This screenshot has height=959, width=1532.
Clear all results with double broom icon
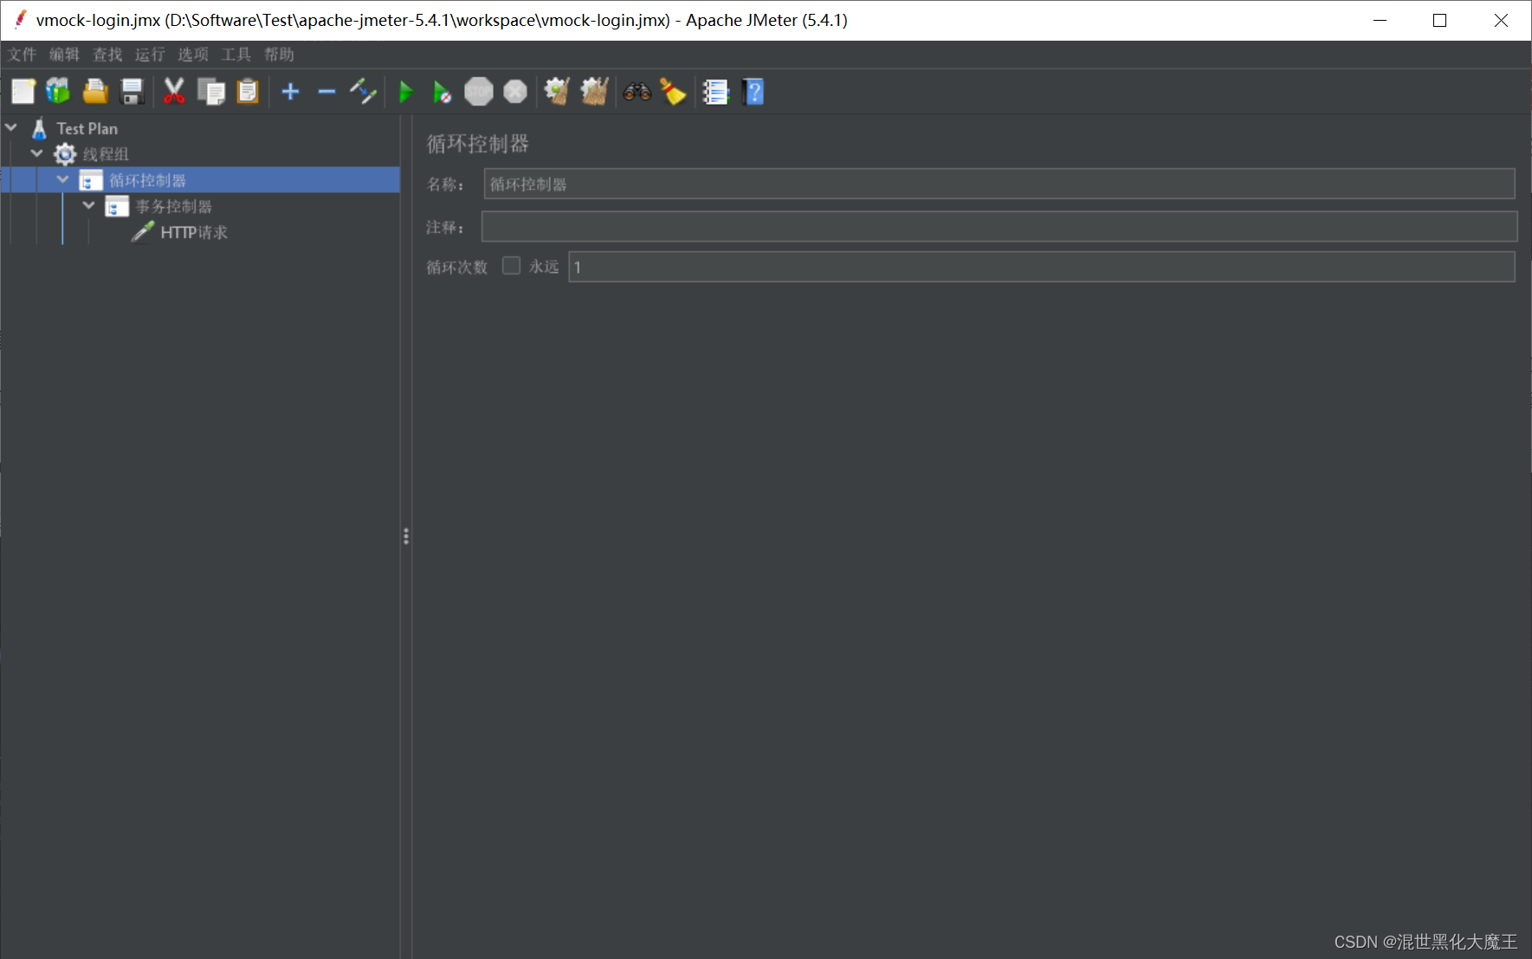pos(594,91)
